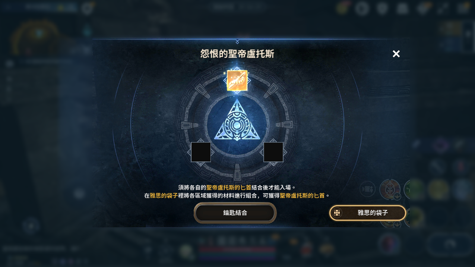The height and width of the screenshot is (267, 475).
Task: Click the blurred colorful icon with red badge
Action: [342, 8]
